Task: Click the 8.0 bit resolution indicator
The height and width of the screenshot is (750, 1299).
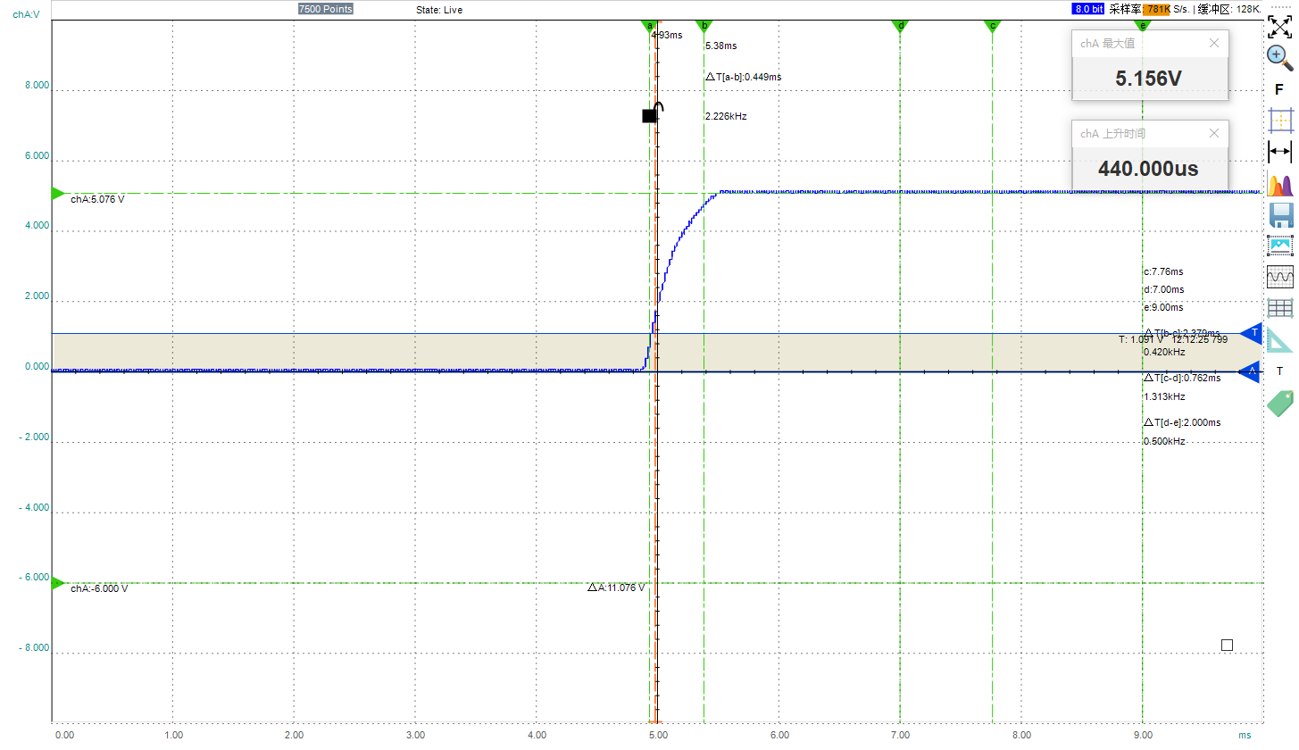Action: coord(1089,9)
